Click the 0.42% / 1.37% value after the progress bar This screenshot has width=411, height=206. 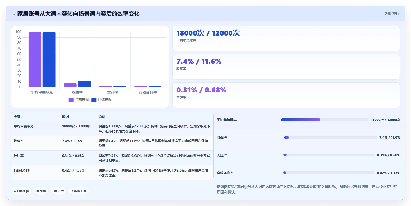click(x=389, y=173)
